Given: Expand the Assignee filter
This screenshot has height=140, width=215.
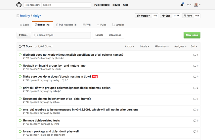Looking at the screenshot, I should pyautogui.click(x=180, y=46).
